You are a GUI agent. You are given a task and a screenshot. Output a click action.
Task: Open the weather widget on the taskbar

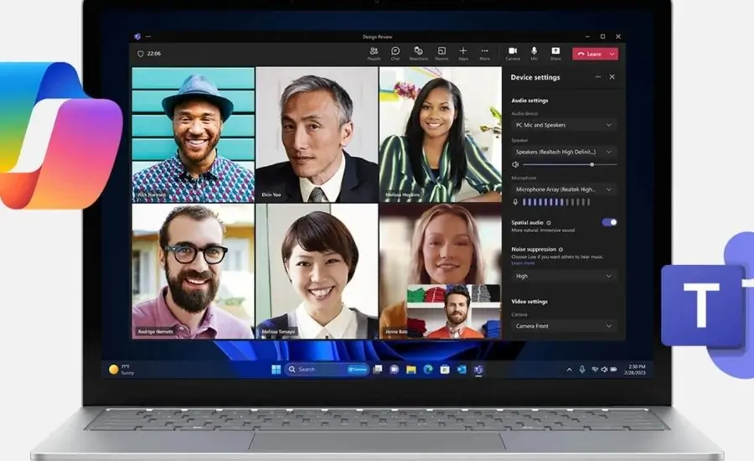[x=121, y=370]
